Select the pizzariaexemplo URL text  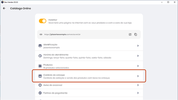[62, 34]
